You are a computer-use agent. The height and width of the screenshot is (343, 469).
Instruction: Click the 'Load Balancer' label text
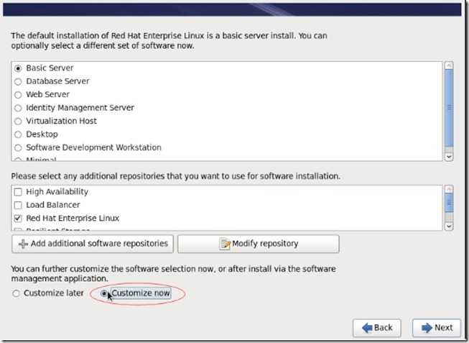53,205
